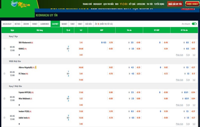Open 1x2 link for Mito Hollyhock match

[x=194, y=105]
